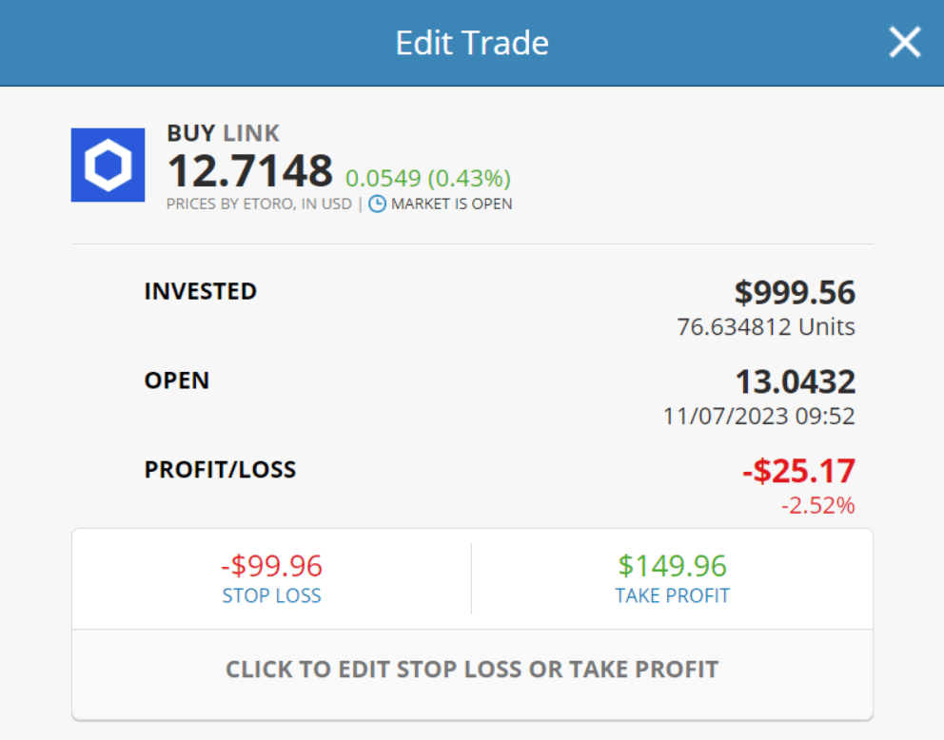The height and width of the screenshot is (740, 944).
Task: Click the market open clock icon
Action: click(377, 204)
